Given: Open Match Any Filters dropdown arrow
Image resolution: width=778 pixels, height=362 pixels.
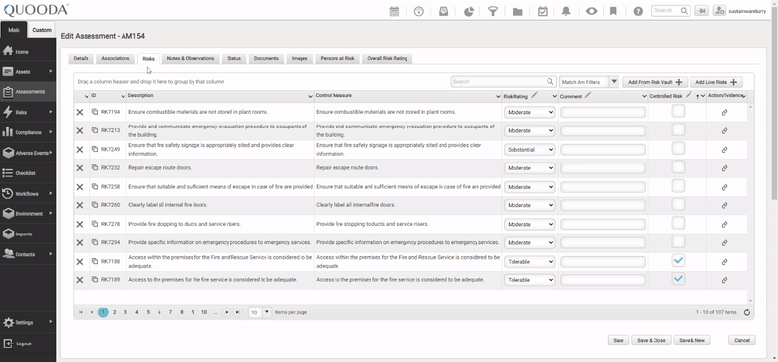Looking at the screenshot, I should pos(614,82).
